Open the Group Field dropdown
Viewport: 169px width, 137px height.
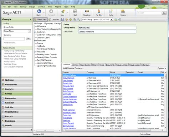17,31
